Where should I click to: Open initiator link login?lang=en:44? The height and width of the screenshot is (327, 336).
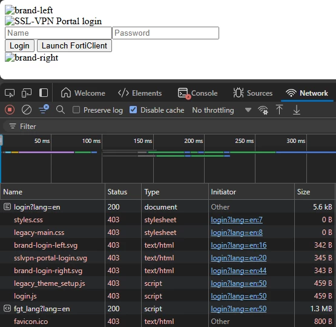(x=239, y=271)
